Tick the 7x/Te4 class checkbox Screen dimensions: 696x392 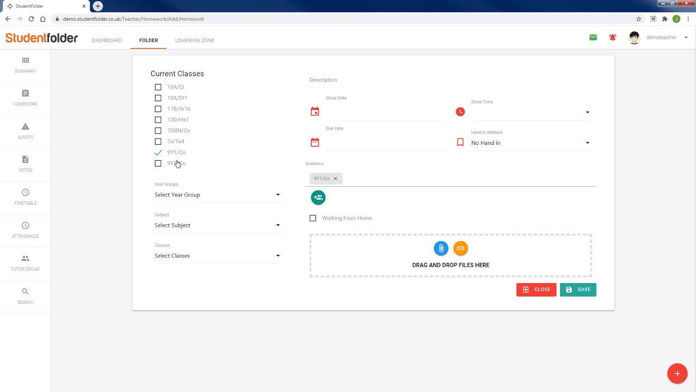[x=158, y=142]
